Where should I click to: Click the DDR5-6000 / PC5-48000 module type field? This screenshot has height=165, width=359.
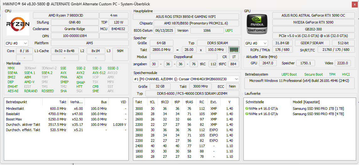click(192, 94)
